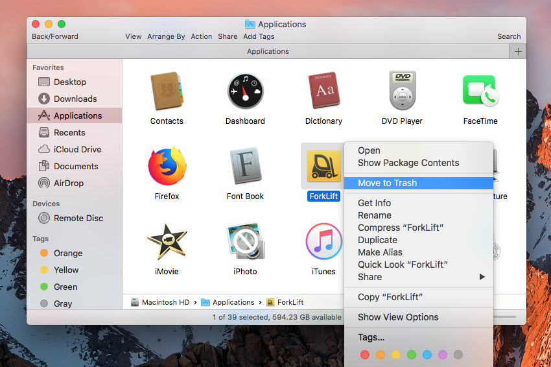Click Applications in the path bar
551x367 pixels.
(x=228, y=302)
